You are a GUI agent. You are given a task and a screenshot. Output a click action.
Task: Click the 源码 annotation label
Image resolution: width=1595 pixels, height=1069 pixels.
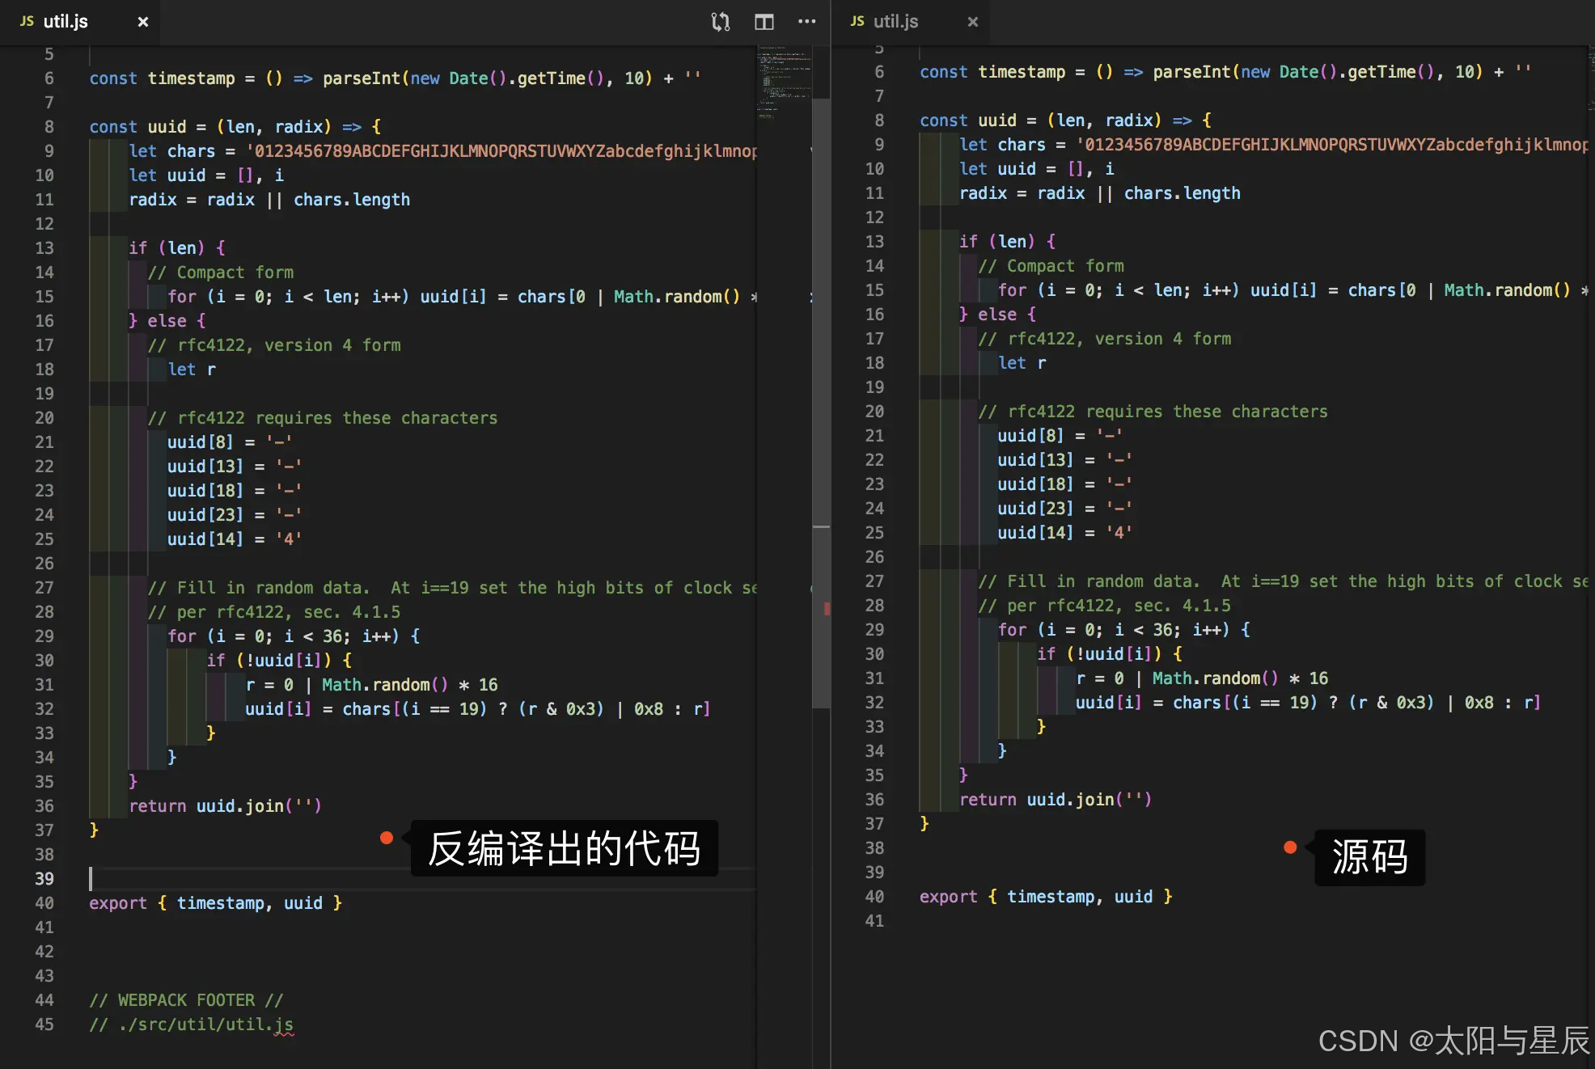point(1369,857)
